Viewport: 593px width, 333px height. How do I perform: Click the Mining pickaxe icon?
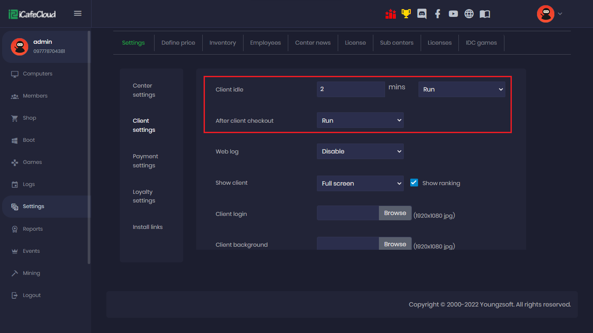15,273
